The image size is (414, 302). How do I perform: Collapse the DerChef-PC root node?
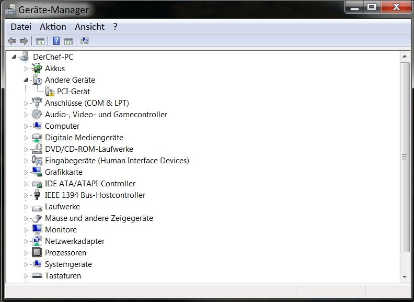point(14,57)
